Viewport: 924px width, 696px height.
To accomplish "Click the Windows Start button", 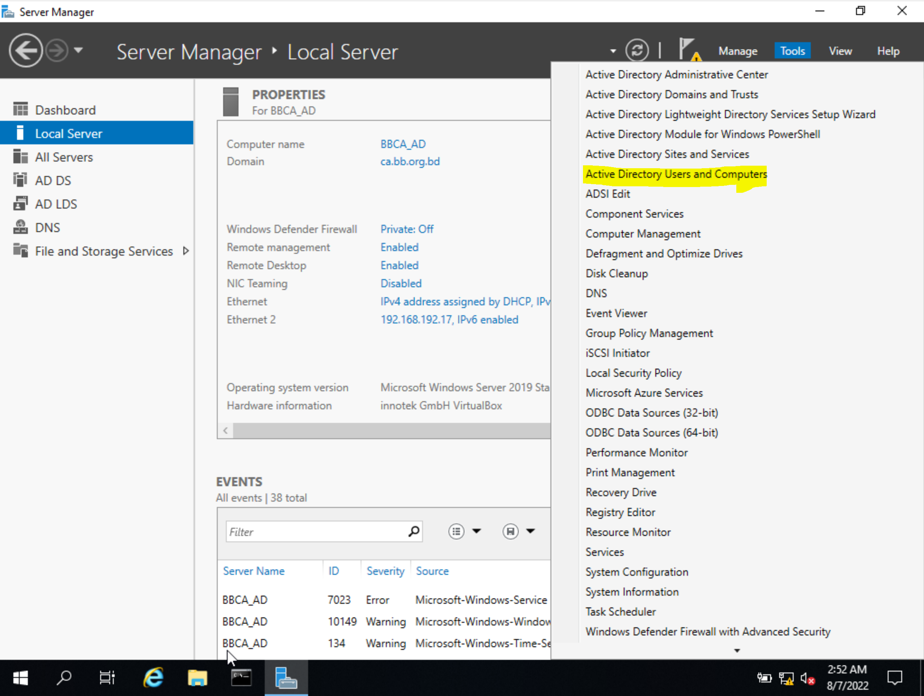I will click(20, 678).
